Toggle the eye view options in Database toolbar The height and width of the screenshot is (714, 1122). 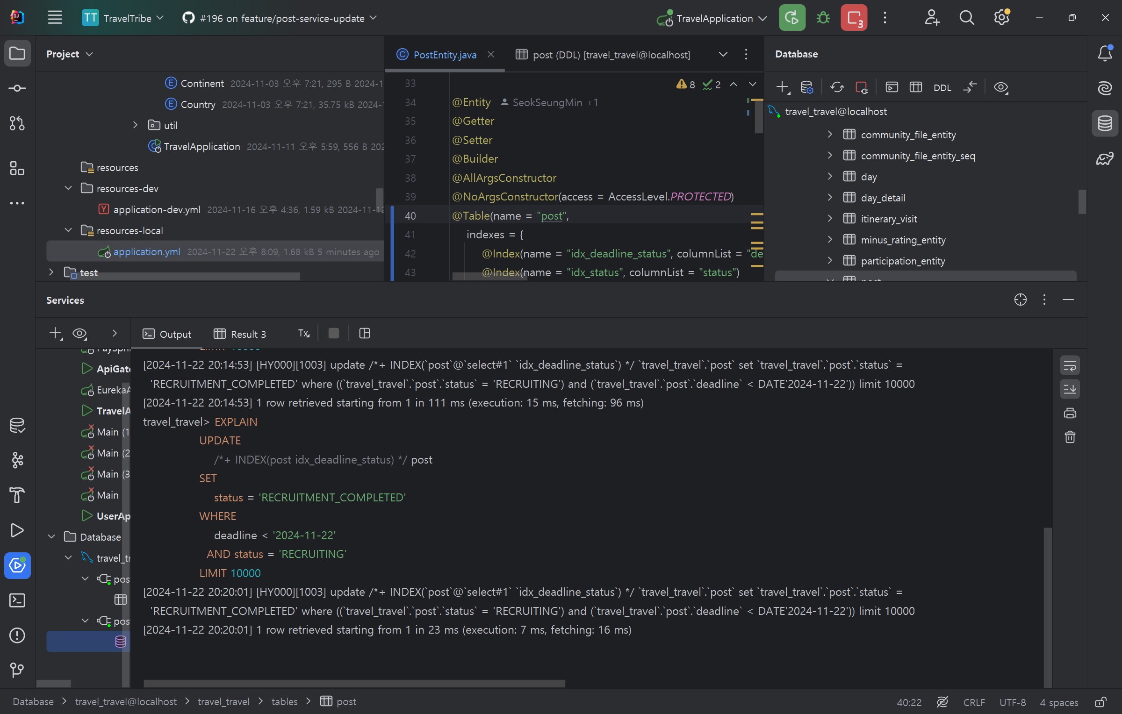(1000, 87)
